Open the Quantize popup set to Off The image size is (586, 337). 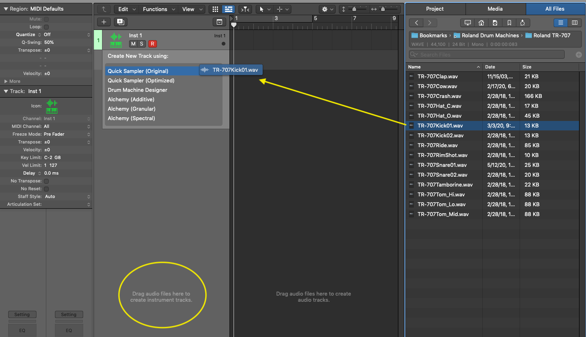(x=67, y=35)
